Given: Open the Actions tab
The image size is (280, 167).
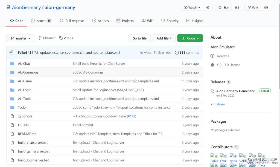Looking at the screenshot, I should pyautogui.click(x=100, y=21).
